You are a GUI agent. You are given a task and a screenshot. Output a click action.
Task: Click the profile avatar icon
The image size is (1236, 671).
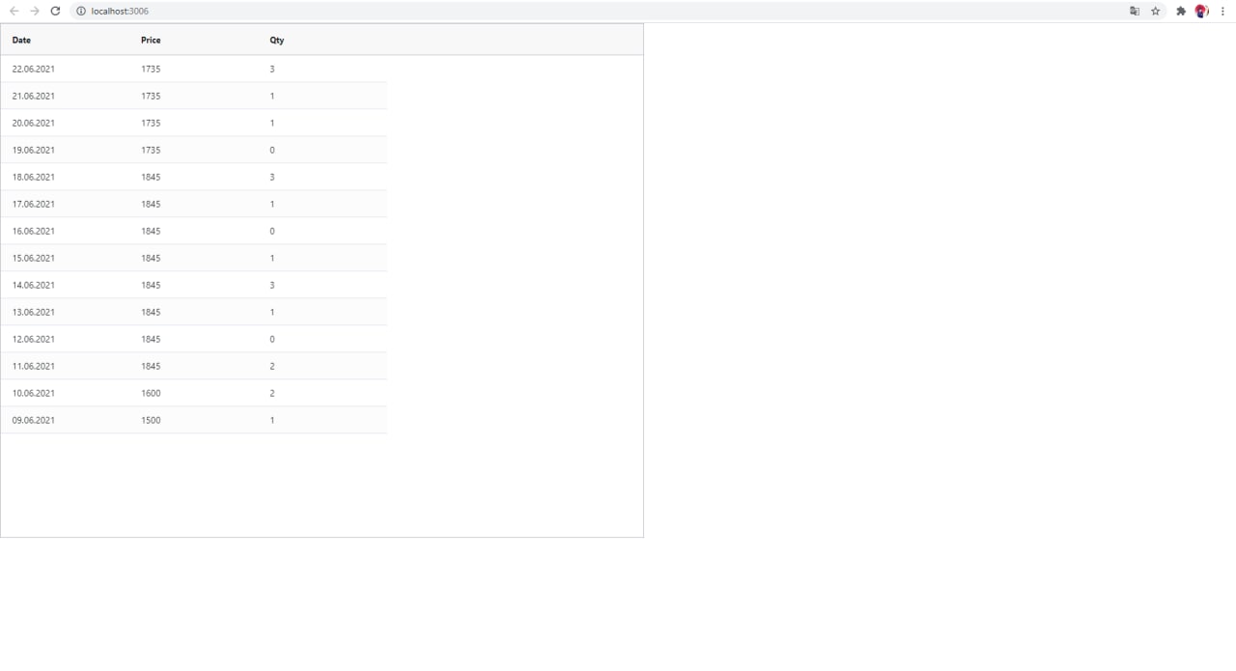1201,11
